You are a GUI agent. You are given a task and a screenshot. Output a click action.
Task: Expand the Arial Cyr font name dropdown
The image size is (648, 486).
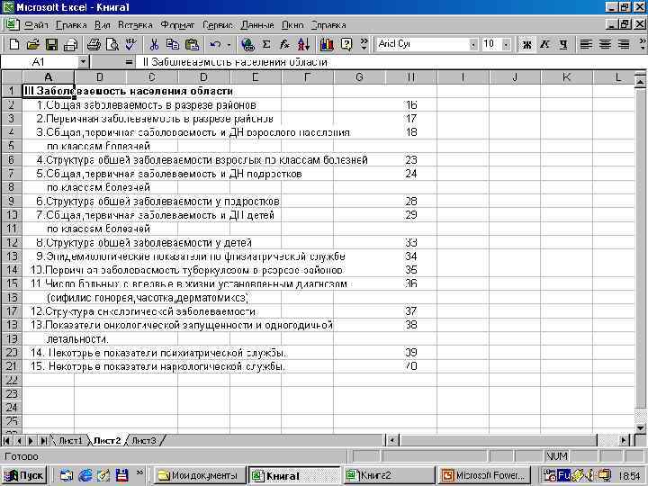tap(473, 44)
